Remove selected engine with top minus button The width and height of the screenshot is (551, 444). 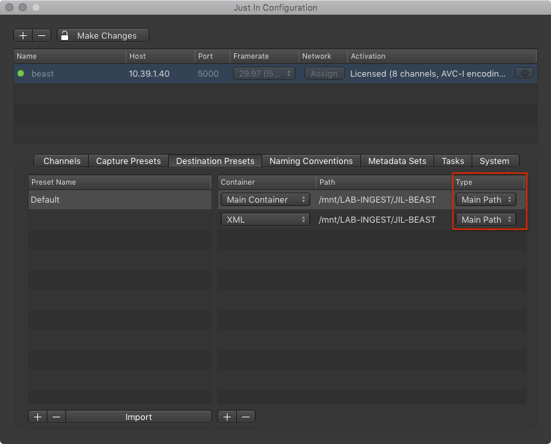point(42,35)
